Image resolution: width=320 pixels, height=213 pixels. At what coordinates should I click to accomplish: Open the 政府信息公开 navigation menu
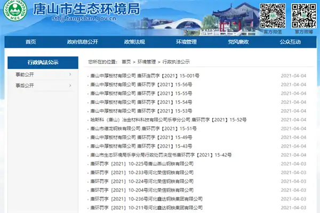pos(82,42)
